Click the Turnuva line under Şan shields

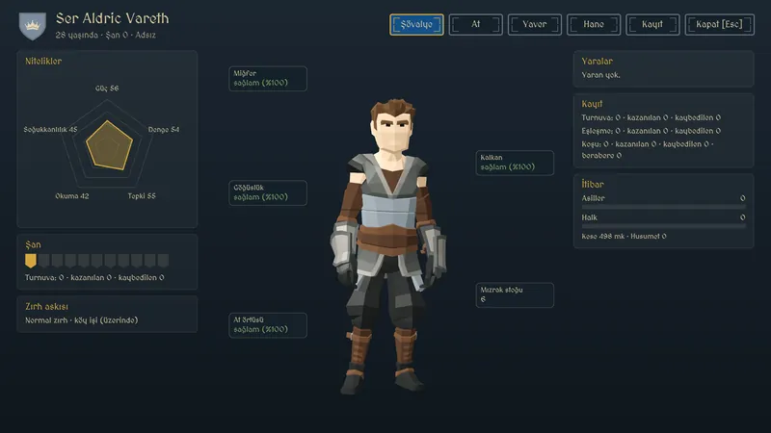pyautogui.click(x=94, y=277)
